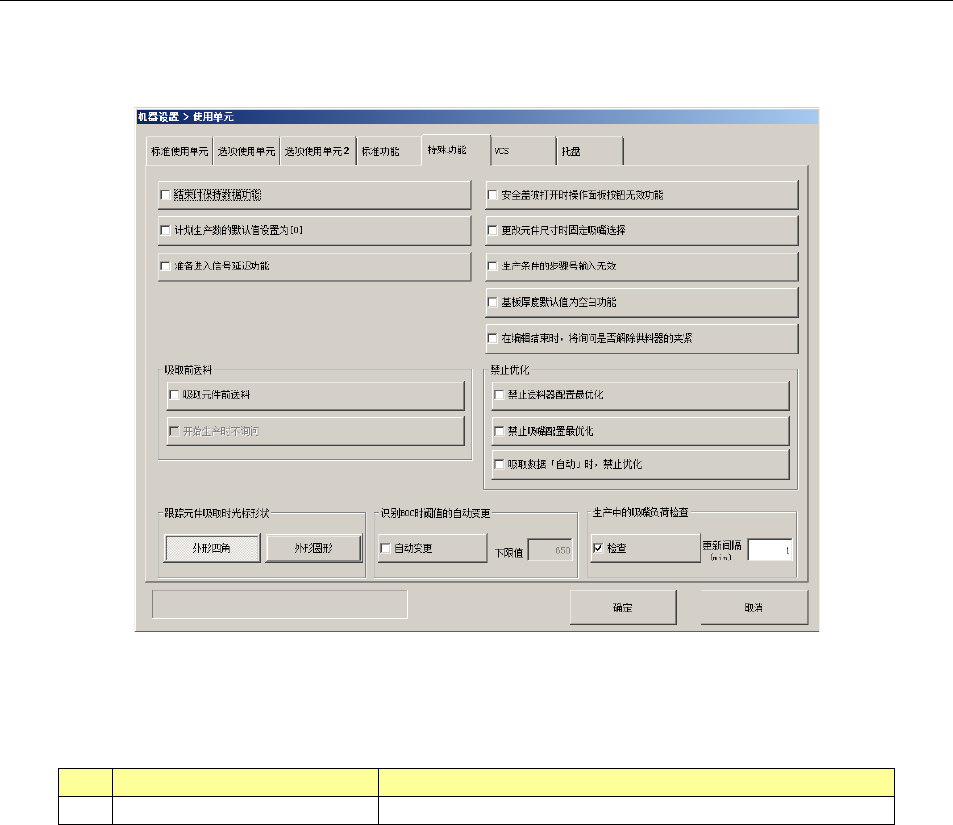953x825 pixels.
Task: Select 外形四角 cursor shape button
Action: (212, 548)
